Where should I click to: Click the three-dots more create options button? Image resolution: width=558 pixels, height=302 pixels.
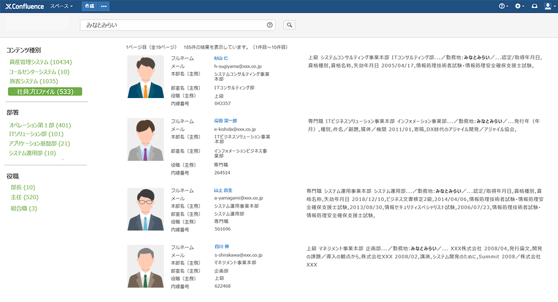click(104, 6)
